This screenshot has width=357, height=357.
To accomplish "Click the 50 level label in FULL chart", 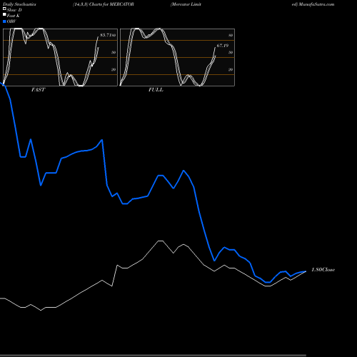I will pyautogui.click(x=231, y=52).
